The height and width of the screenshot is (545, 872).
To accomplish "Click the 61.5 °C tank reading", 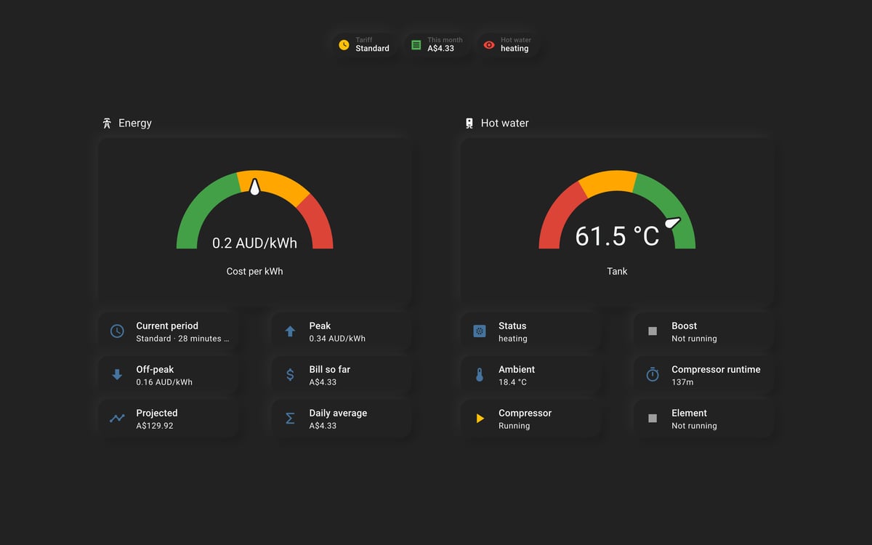I will pos(617,236).
